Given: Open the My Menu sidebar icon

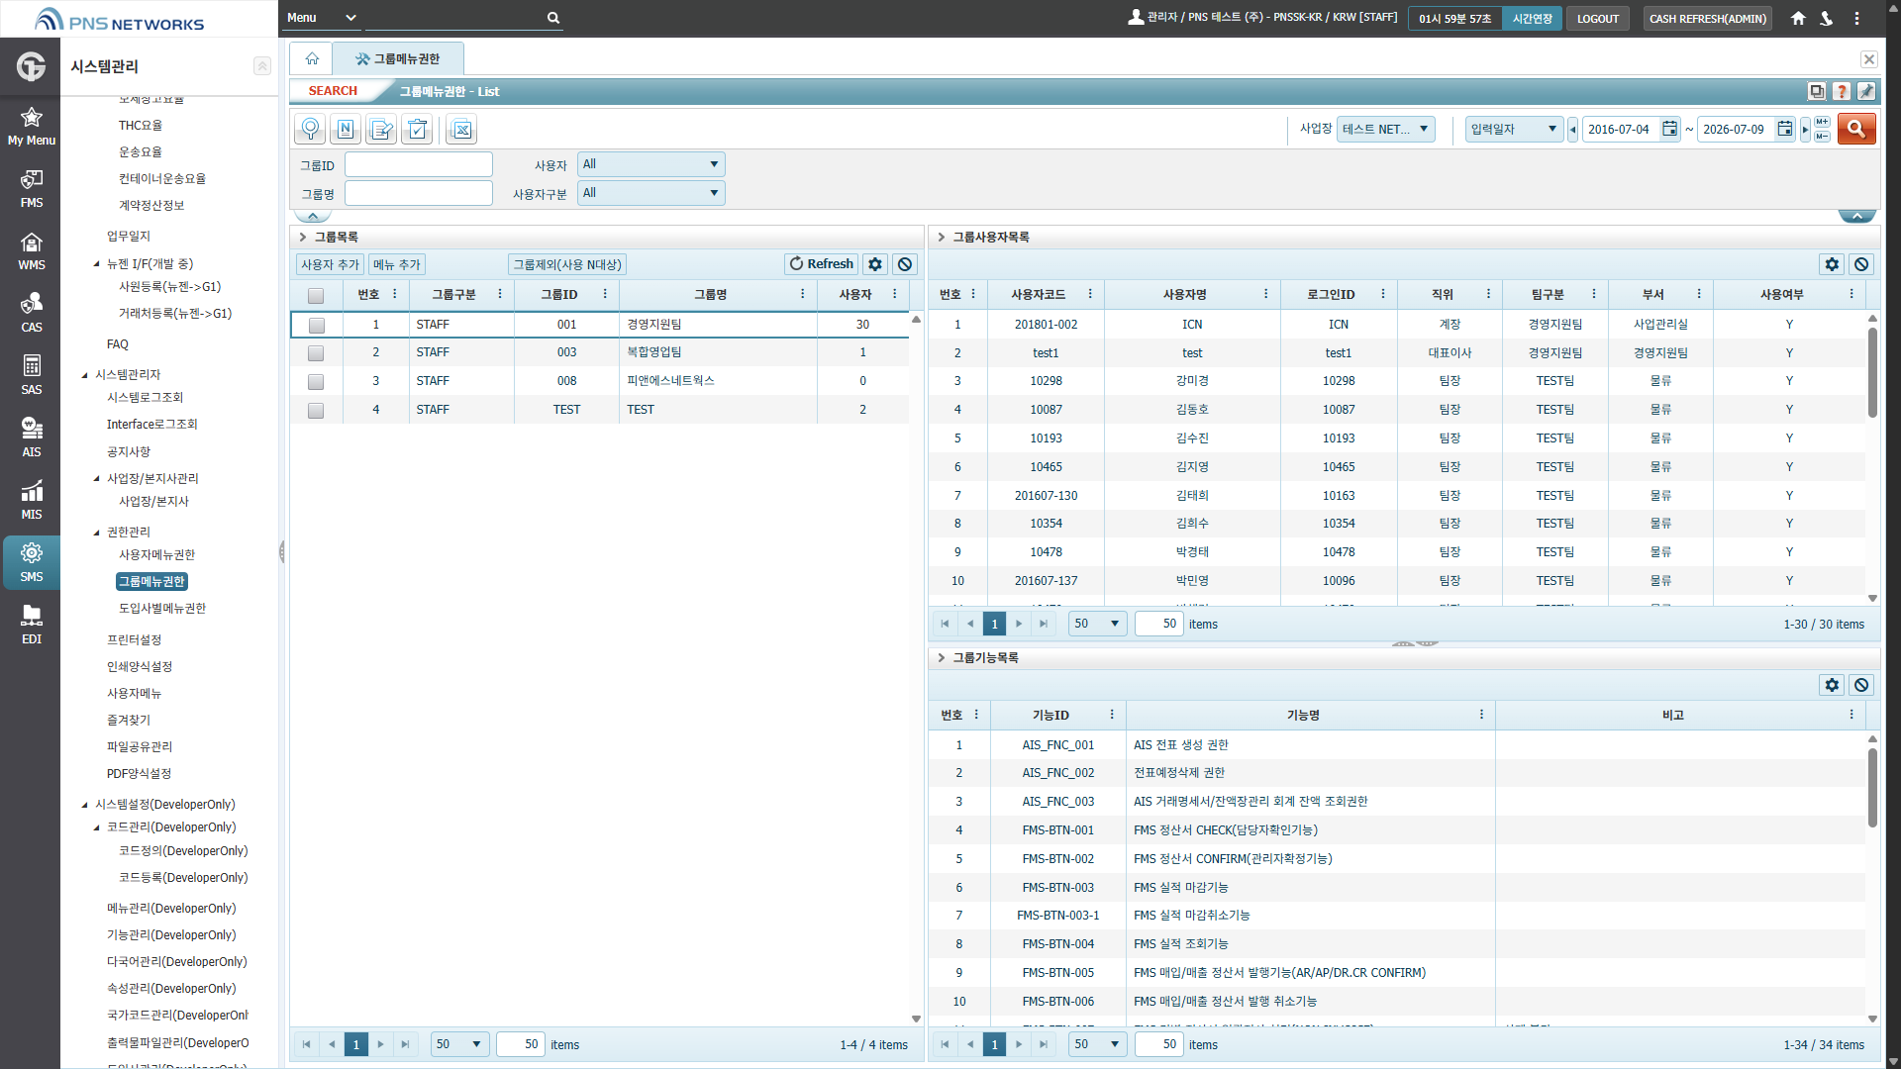Looking at the screenshot, I should point(31,127).
